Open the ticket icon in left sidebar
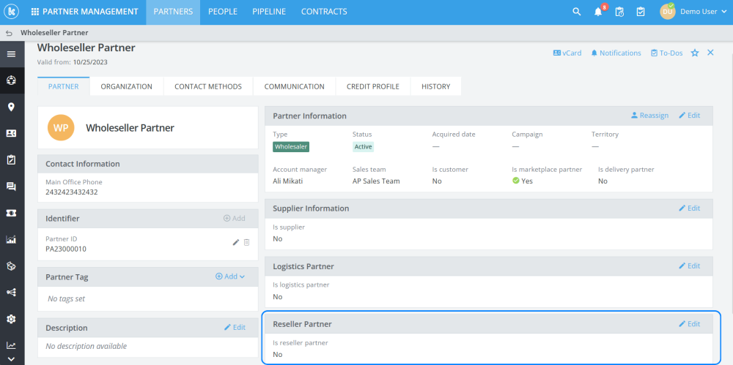The image size is (733, 365). click(11, 213)
